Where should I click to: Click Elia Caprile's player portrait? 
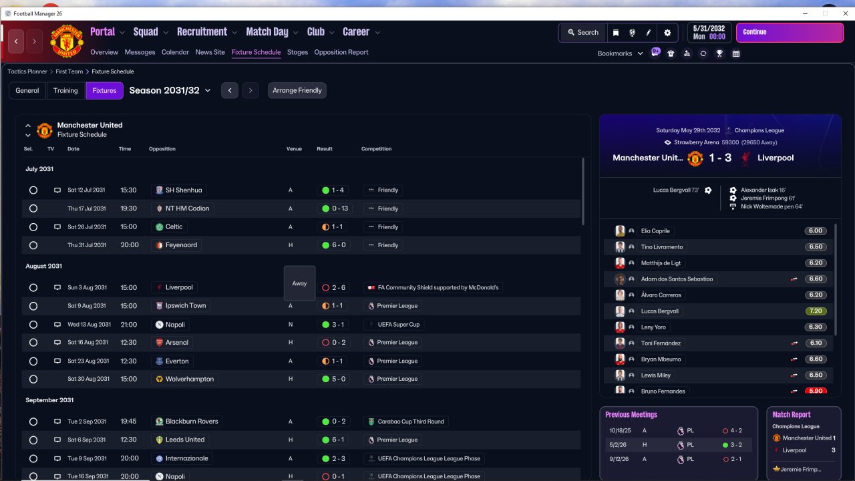point(620,230)
